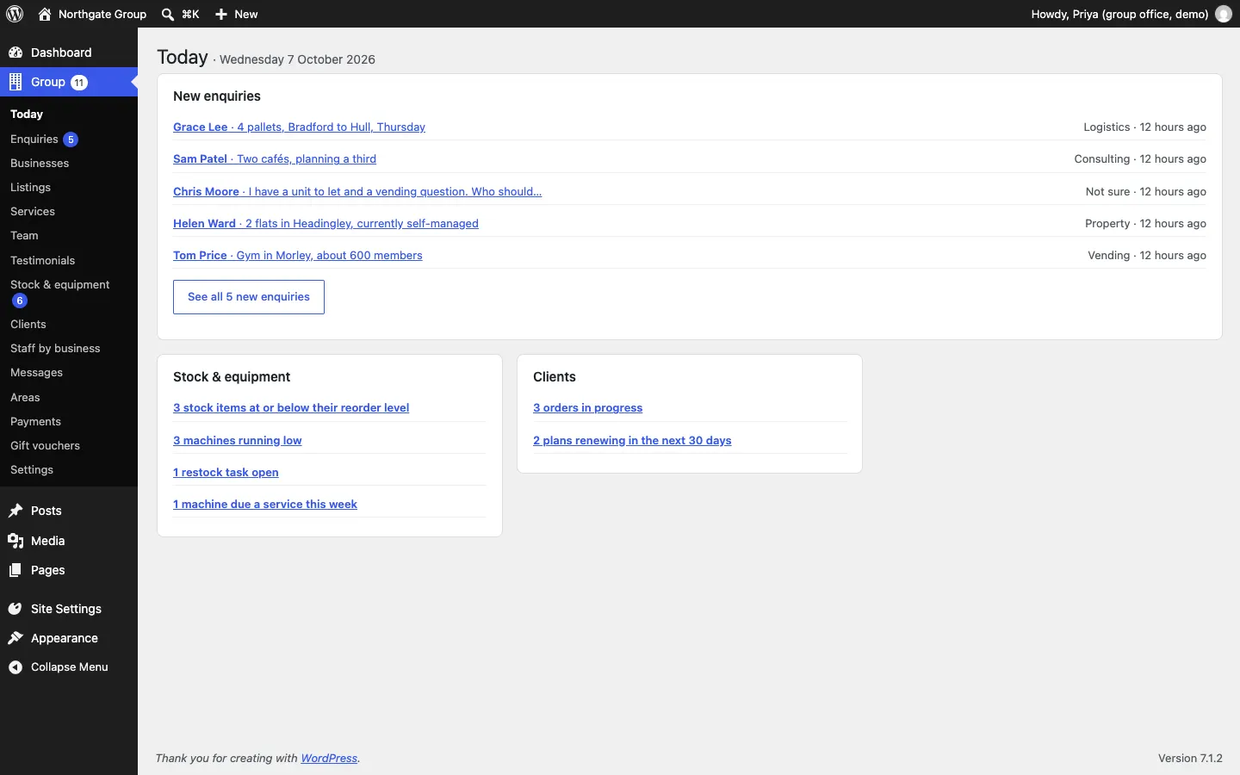Viewport: 1240px width, 775px height.
Task: Click the user avatar icon
Action: tap(1224, 14)
